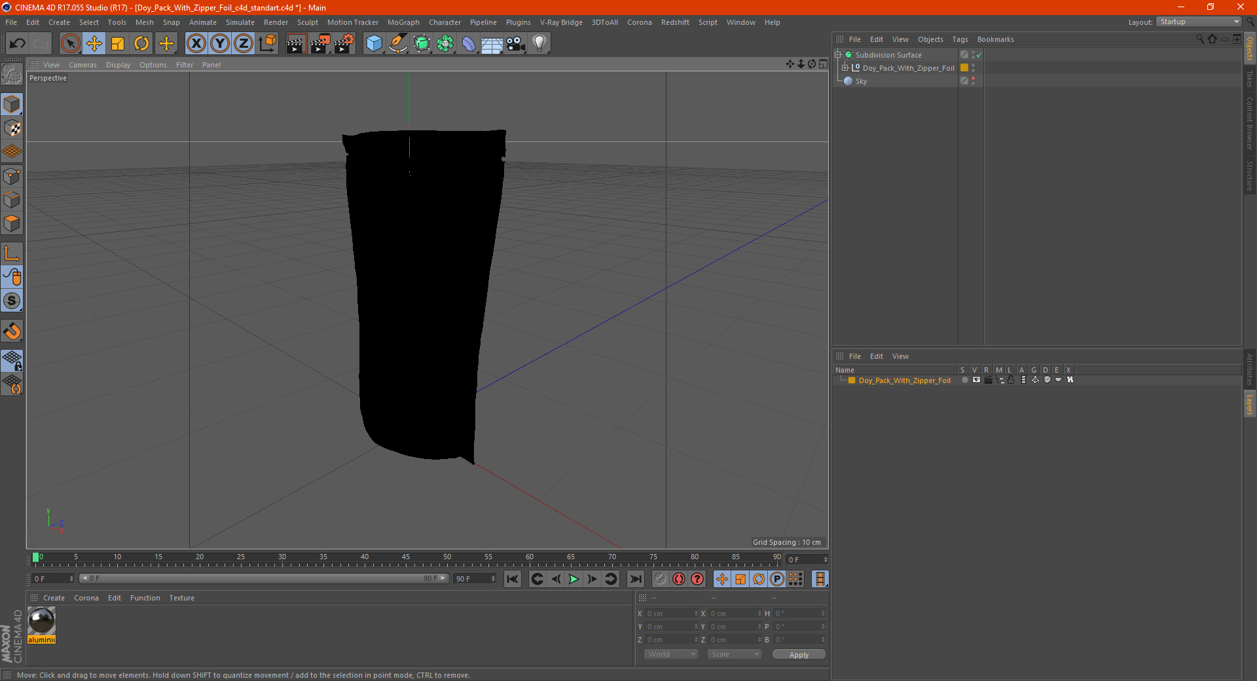Open the MoGraph menu
The image size is (1257, 681).
(x=403, y=22)
